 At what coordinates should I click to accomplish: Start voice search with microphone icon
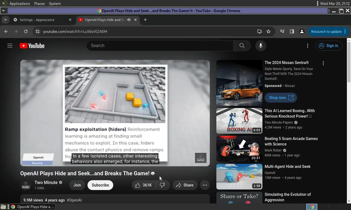point(261,46)
